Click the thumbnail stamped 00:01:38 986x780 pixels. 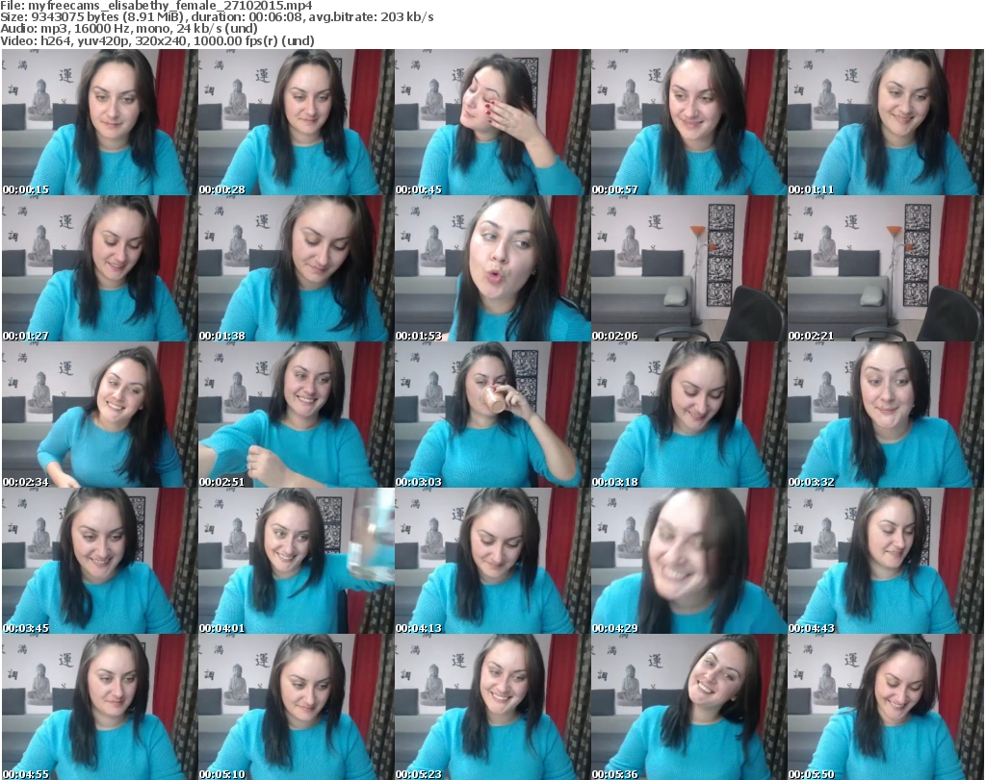pos(296,268)
